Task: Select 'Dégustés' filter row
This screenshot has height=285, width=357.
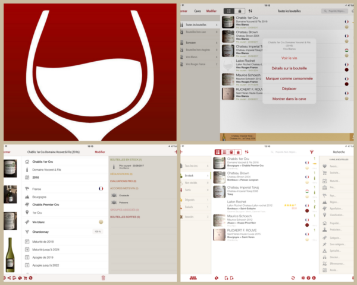Action: pyautogui.click(x=196, y=199)
